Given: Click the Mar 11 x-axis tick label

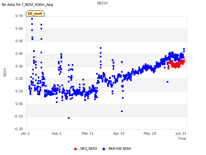Looking at the screenshot, I should [88, 133].
